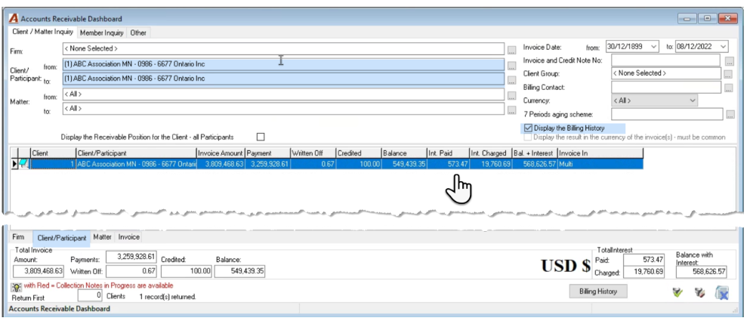
Task: Click the Invoice In column header
Action: click(600, 153)
